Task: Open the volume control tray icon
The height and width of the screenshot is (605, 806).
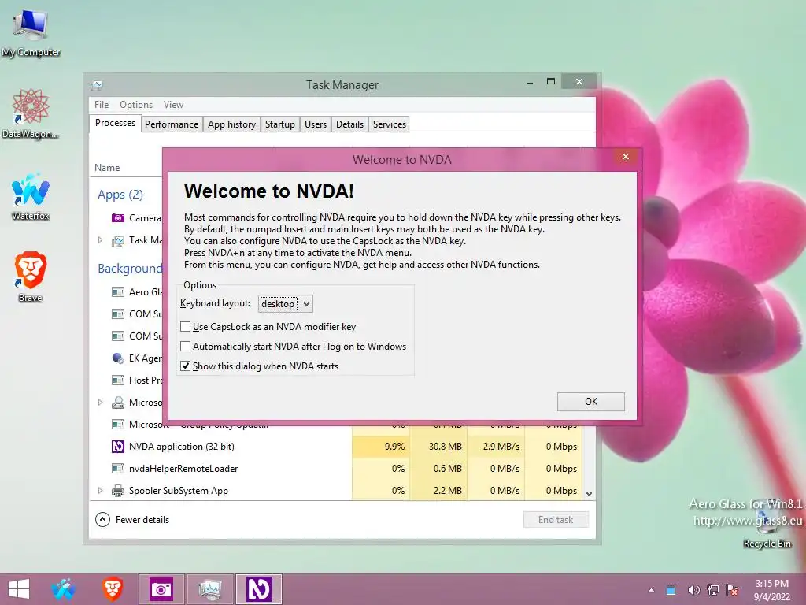Action: (693, 590)
